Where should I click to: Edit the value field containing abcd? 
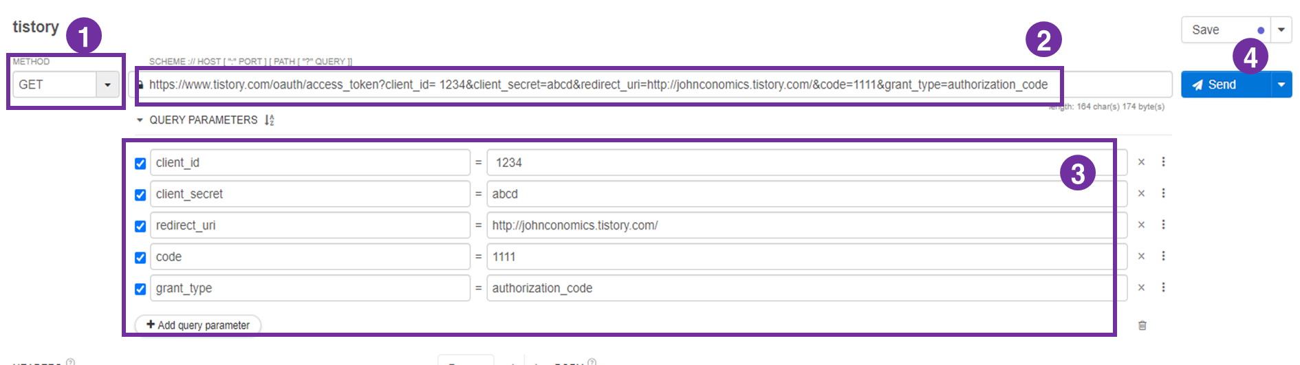pyautogui.click(x=807, y=194)
